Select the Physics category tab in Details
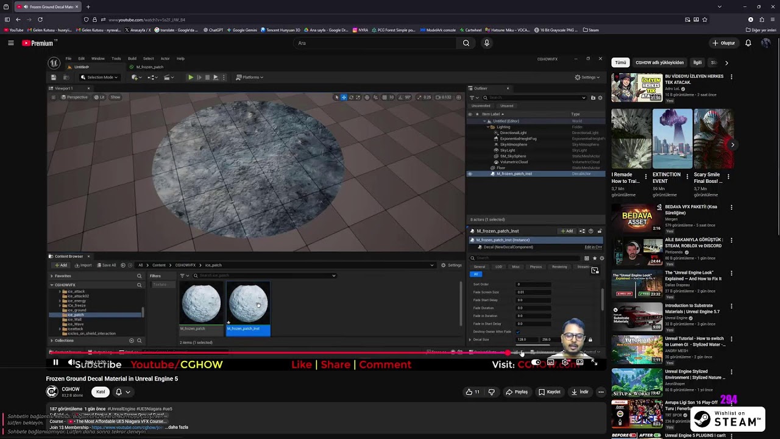This screenshot has width=780, height=439. 536,267
